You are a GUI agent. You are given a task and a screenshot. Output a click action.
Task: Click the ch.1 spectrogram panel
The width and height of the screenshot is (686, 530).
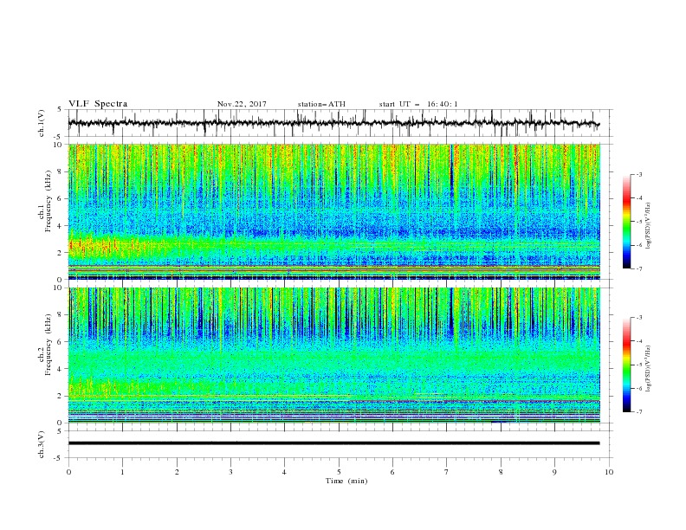click(334, 211)
